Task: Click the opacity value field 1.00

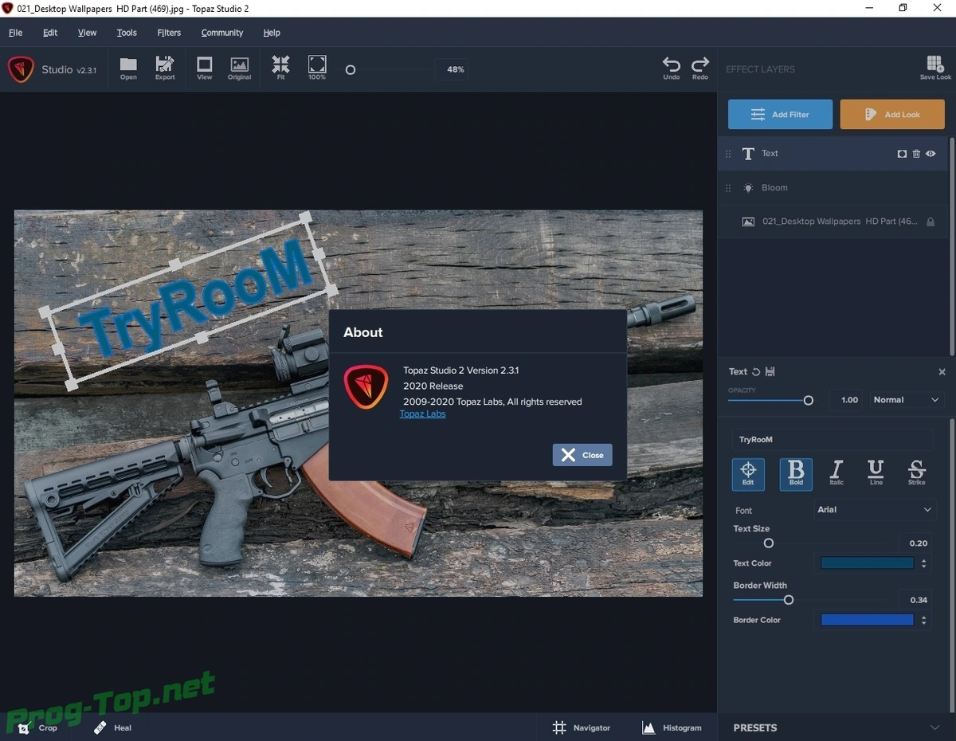Action: tap(845, 400)
